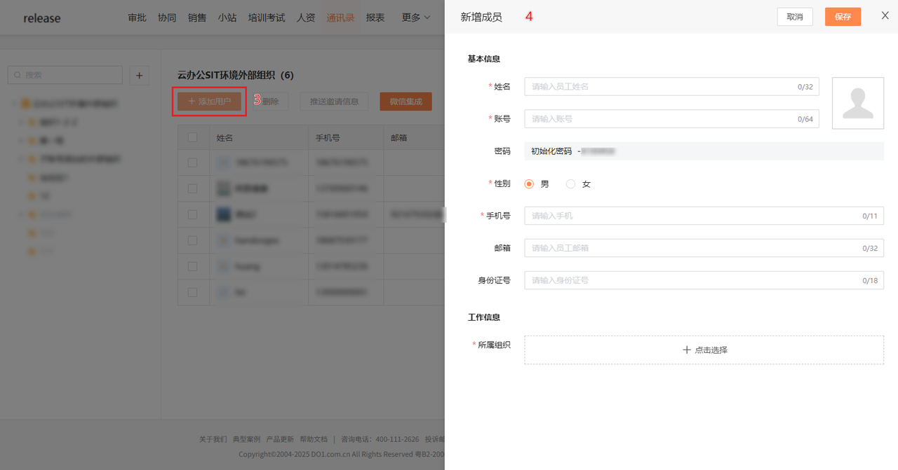Select 男 gender radio button
Image resolution: width=898 pixels, height=470 pixels.
[x=530, y=184]
